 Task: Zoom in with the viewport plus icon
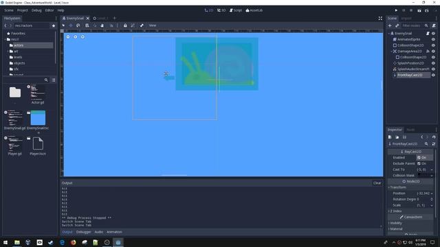point(82,36)
